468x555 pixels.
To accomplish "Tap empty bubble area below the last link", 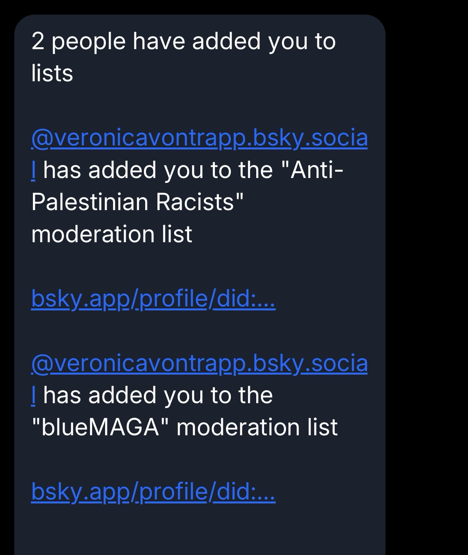I will [198, 531].
